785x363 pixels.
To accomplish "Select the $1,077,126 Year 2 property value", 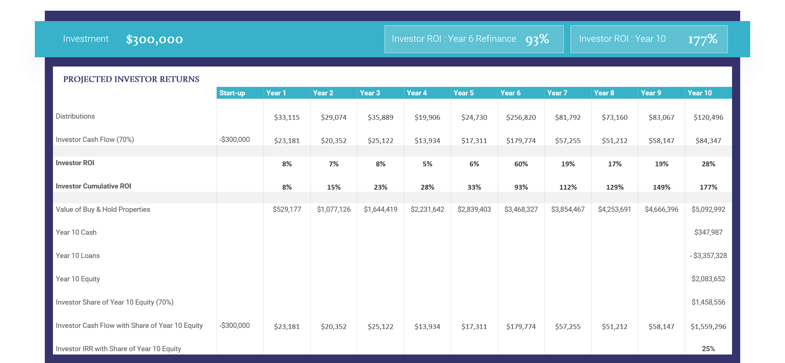I will point(334,210).
